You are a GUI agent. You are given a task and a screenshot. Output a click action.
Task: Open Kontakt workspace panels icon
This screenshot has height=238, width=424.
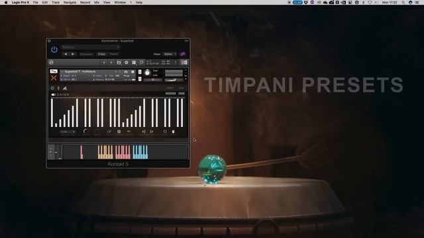[x=134, y=62]
